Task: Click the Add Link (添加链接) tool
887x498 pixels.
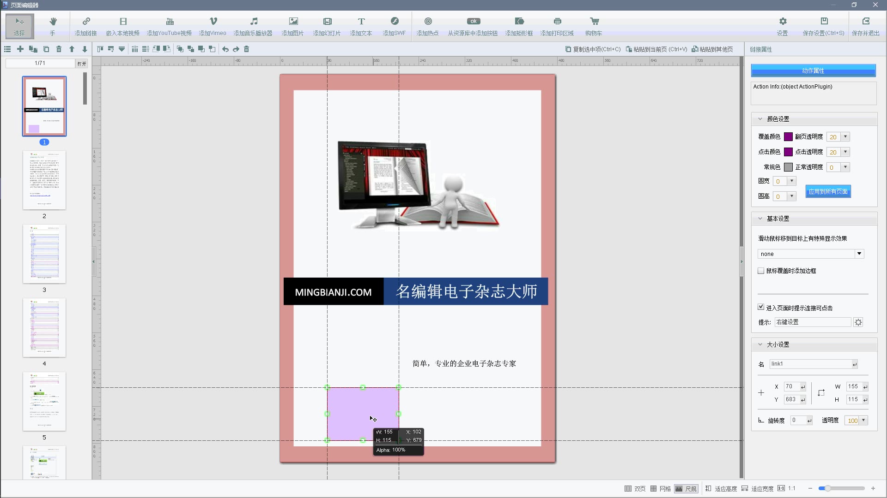Action: [86, 26]
